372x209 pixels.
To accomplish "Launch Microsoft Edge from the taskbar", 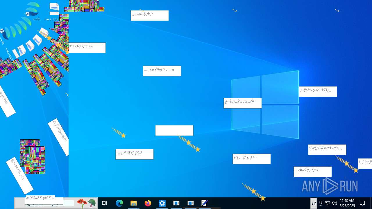I will (x=119, y=203).
